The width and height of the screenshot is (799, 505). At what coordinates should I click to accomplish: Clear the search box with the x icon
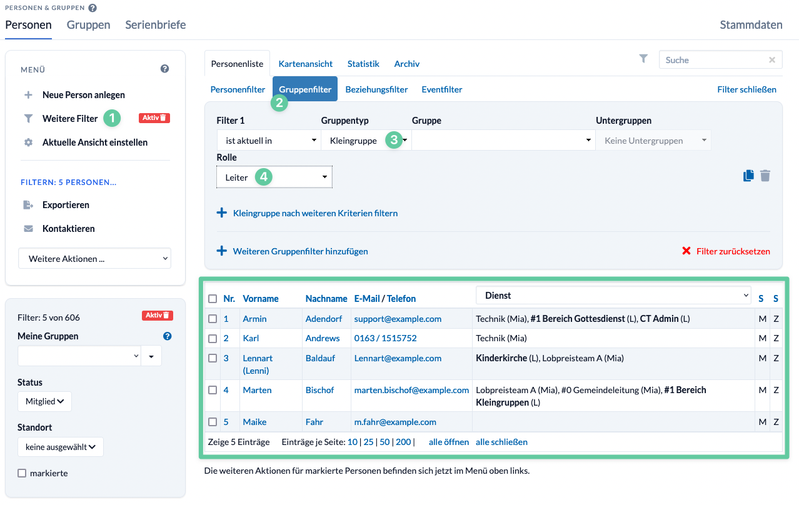pos(772,60)
